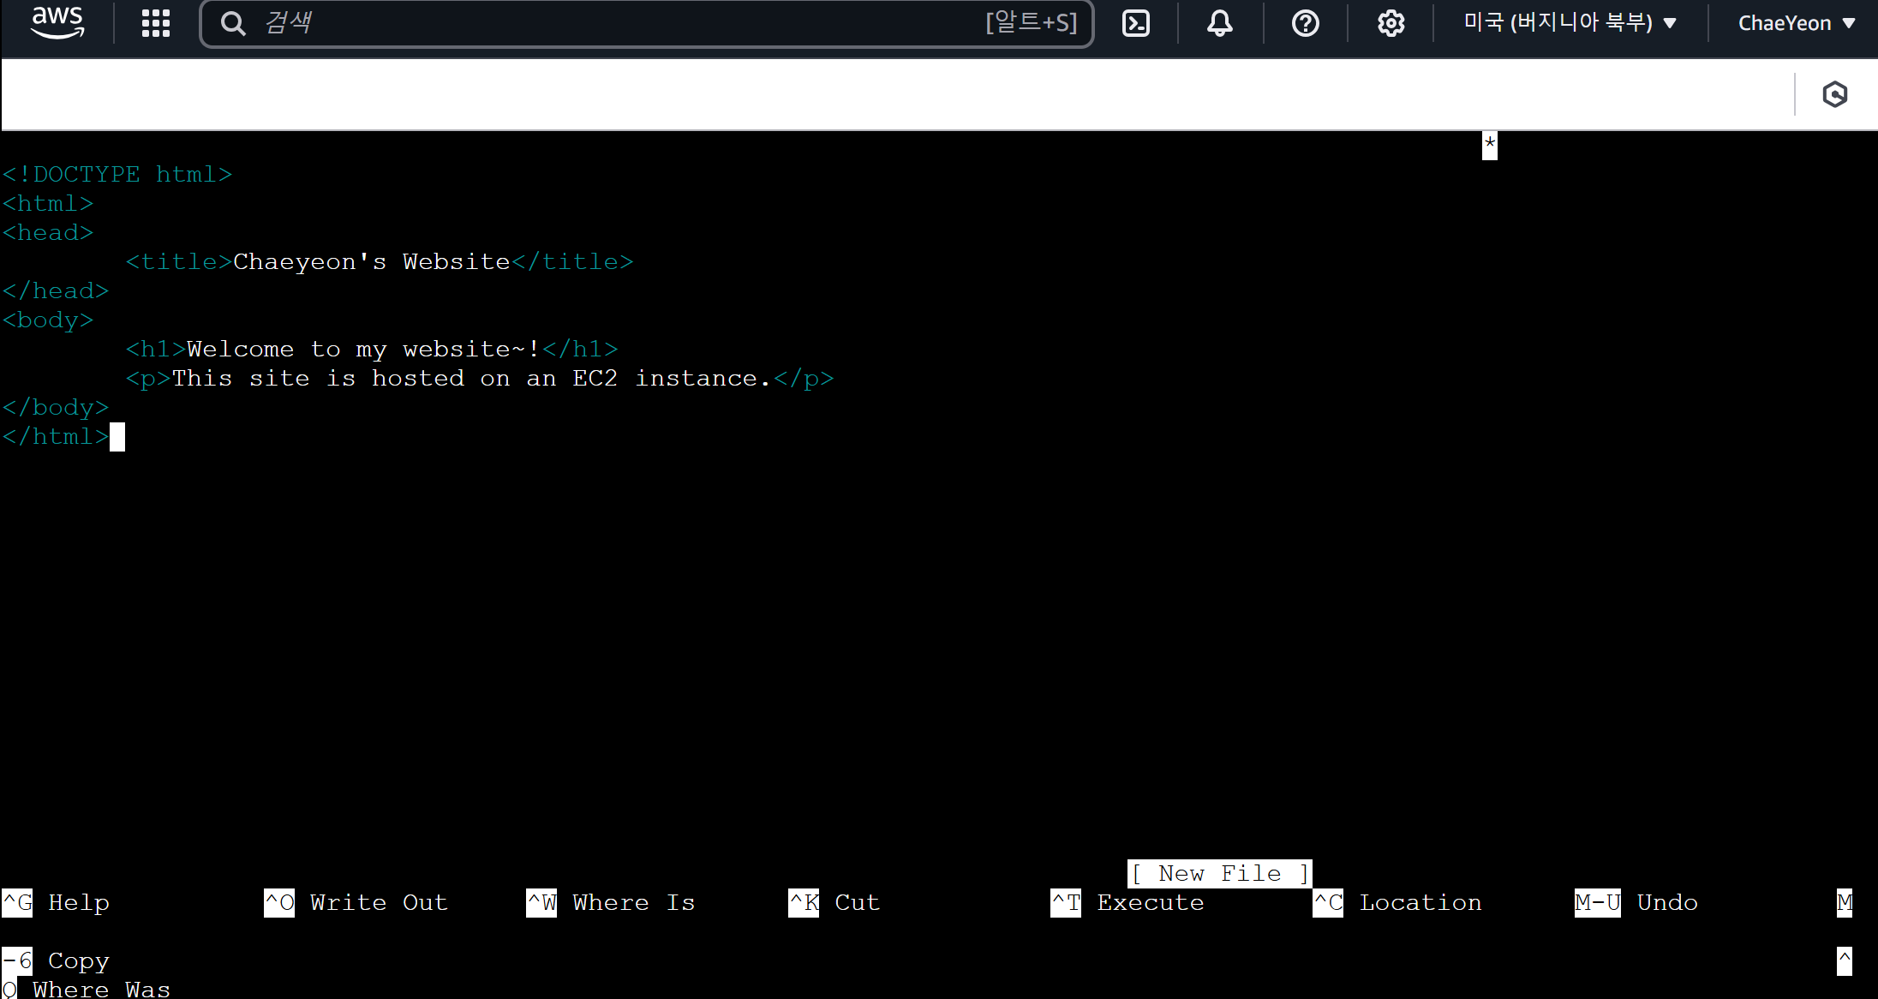The width and height of the screenshot is (1878, 999).
Task: Expand the region selector dropdown
Action: coord(1570,23)
